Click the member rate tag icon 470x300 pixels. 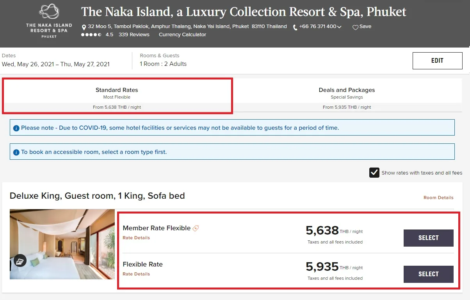(196, 228)
